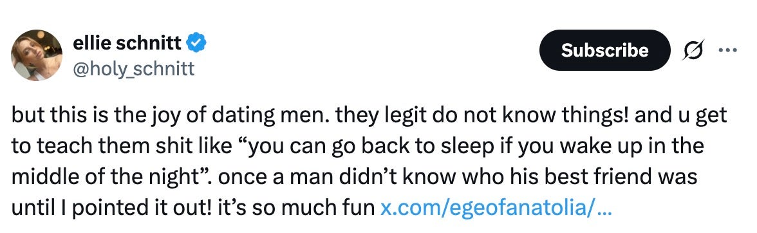757x233 pixels.
Task: Open the display name ellie schnitt
Action: [127, 43]
